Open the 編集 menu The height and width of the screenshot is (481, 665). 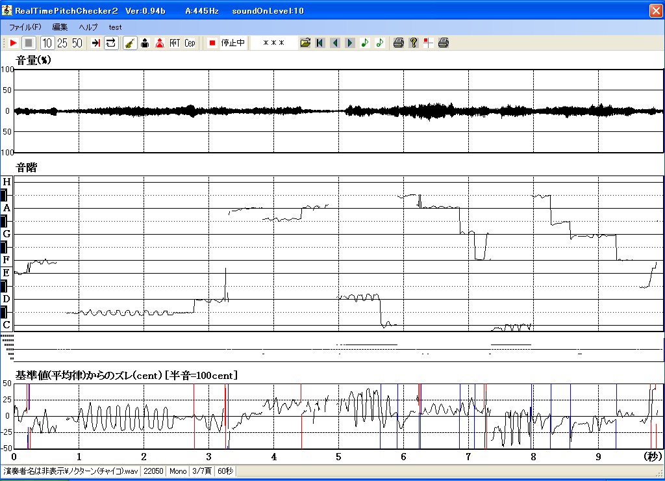pos(60,27)
